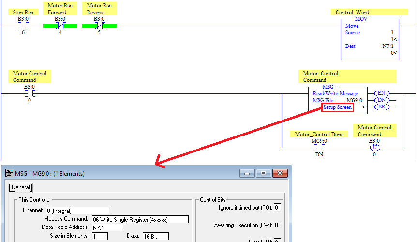
Task: Select the Motor Run Forward contact B3:0/4
Action: click(60, 26)
